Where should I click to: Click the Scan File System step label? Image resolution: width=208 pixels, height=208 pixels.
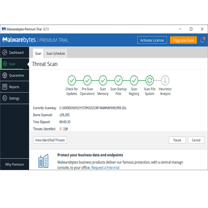pos(150,91)
